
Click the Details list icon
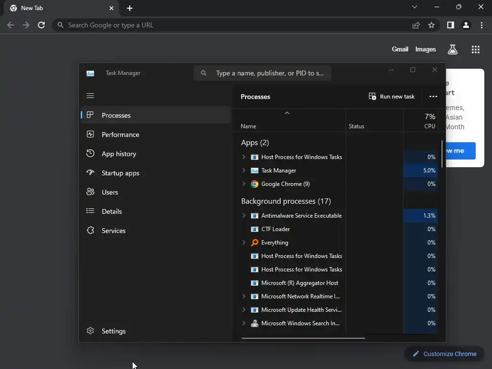(x=90, y=211)
